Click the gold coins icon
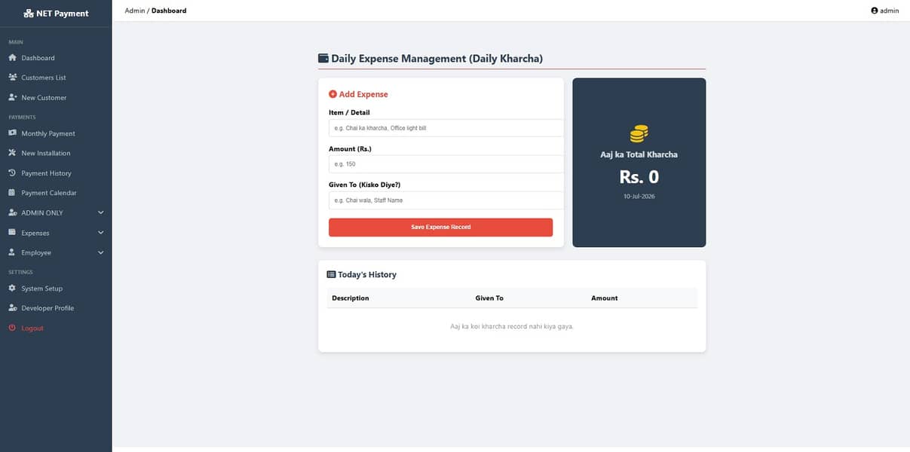 pyautogui.click(x=639, y=134)
